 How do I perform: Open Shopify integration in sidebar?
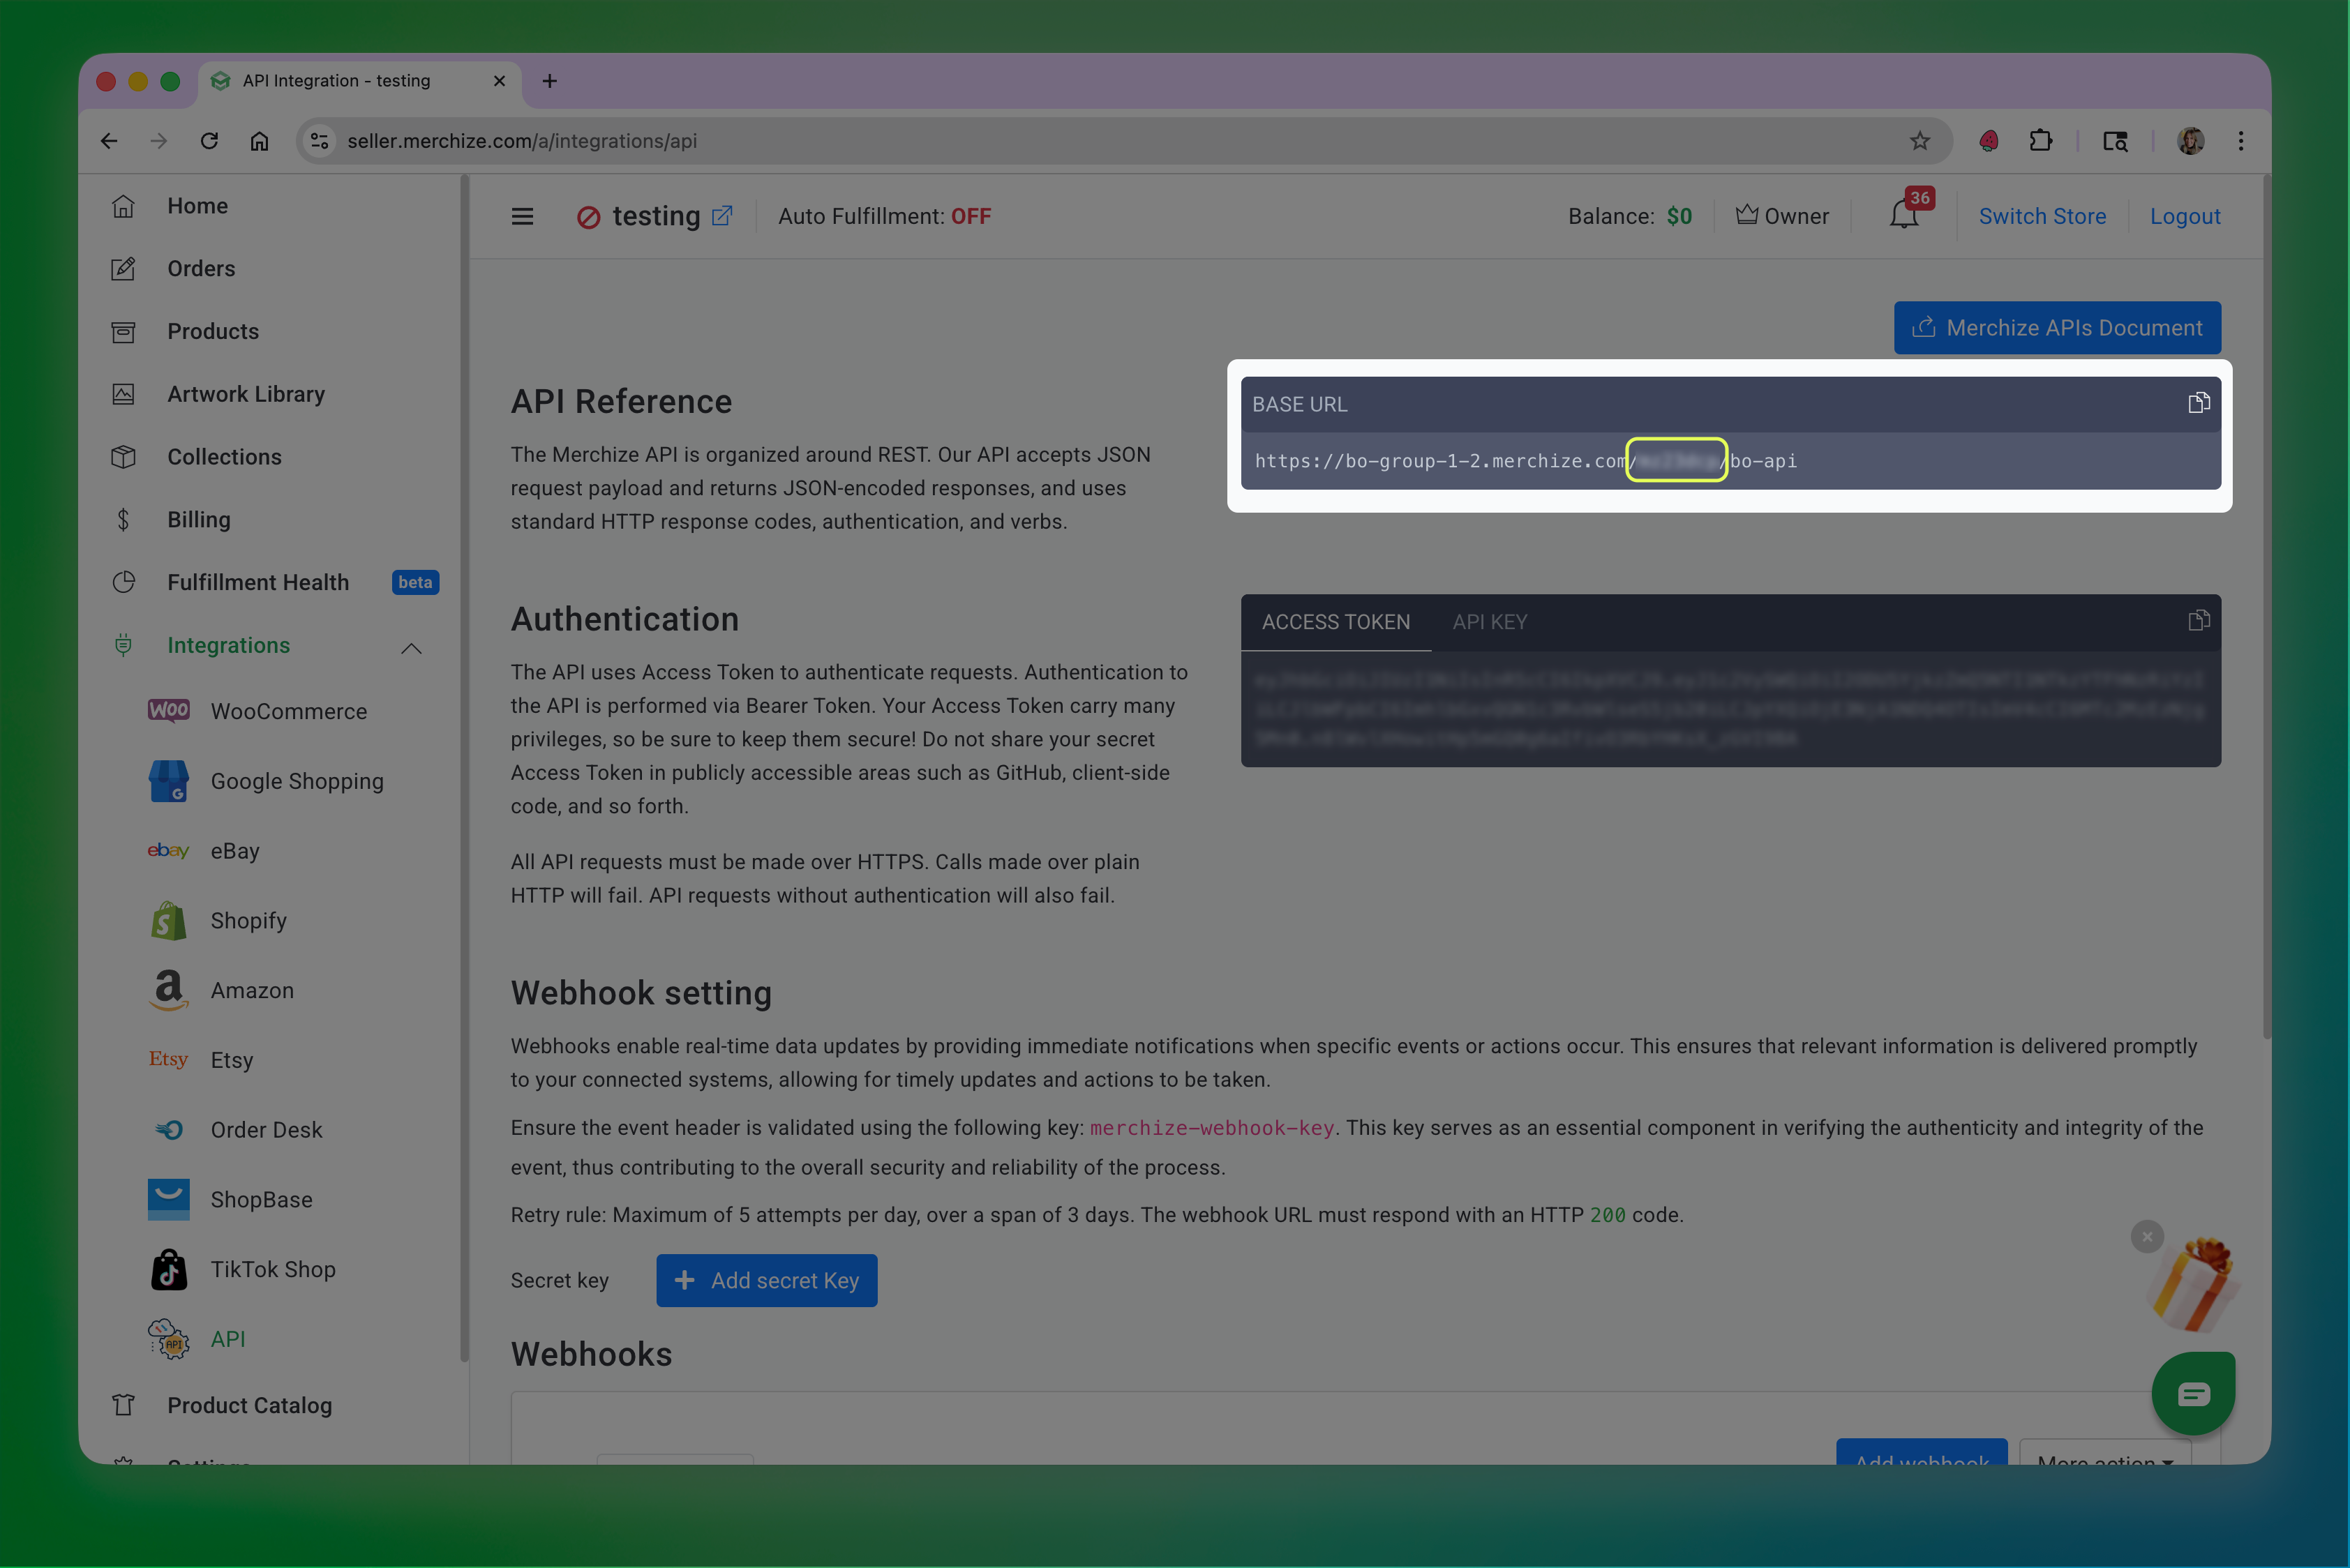(248, 920)
